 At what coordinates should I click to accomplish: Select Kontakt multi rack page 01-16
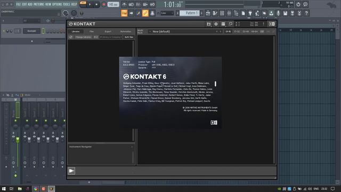[x=228, y=31]
